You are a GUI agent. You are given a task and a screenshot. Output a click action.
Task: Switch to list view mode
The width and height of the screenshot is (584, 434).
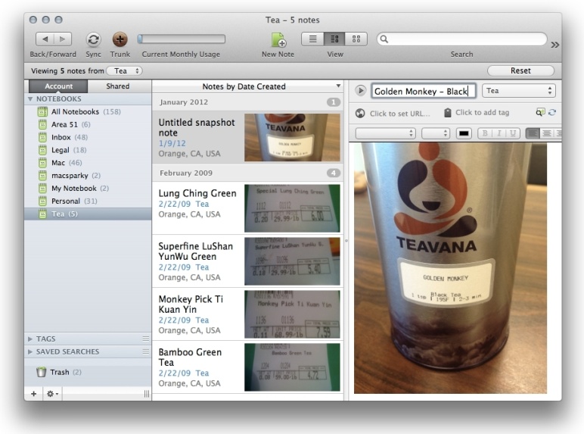[312, 39]
